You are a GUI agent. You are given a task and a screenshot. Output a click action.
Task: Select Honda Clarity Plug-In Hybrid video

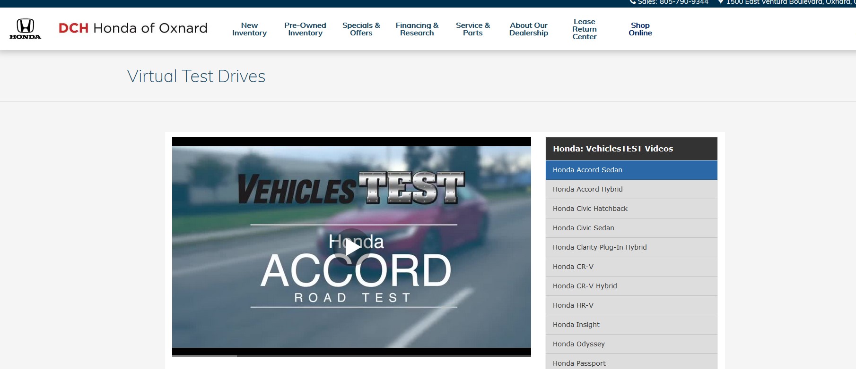631,247
